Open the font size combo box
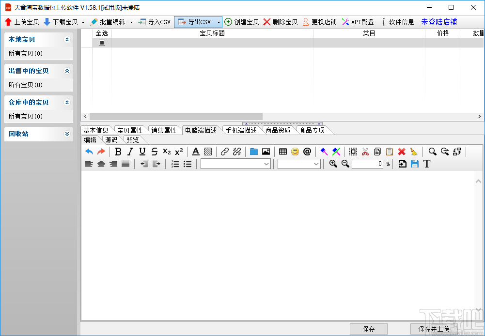 [299, 164]
